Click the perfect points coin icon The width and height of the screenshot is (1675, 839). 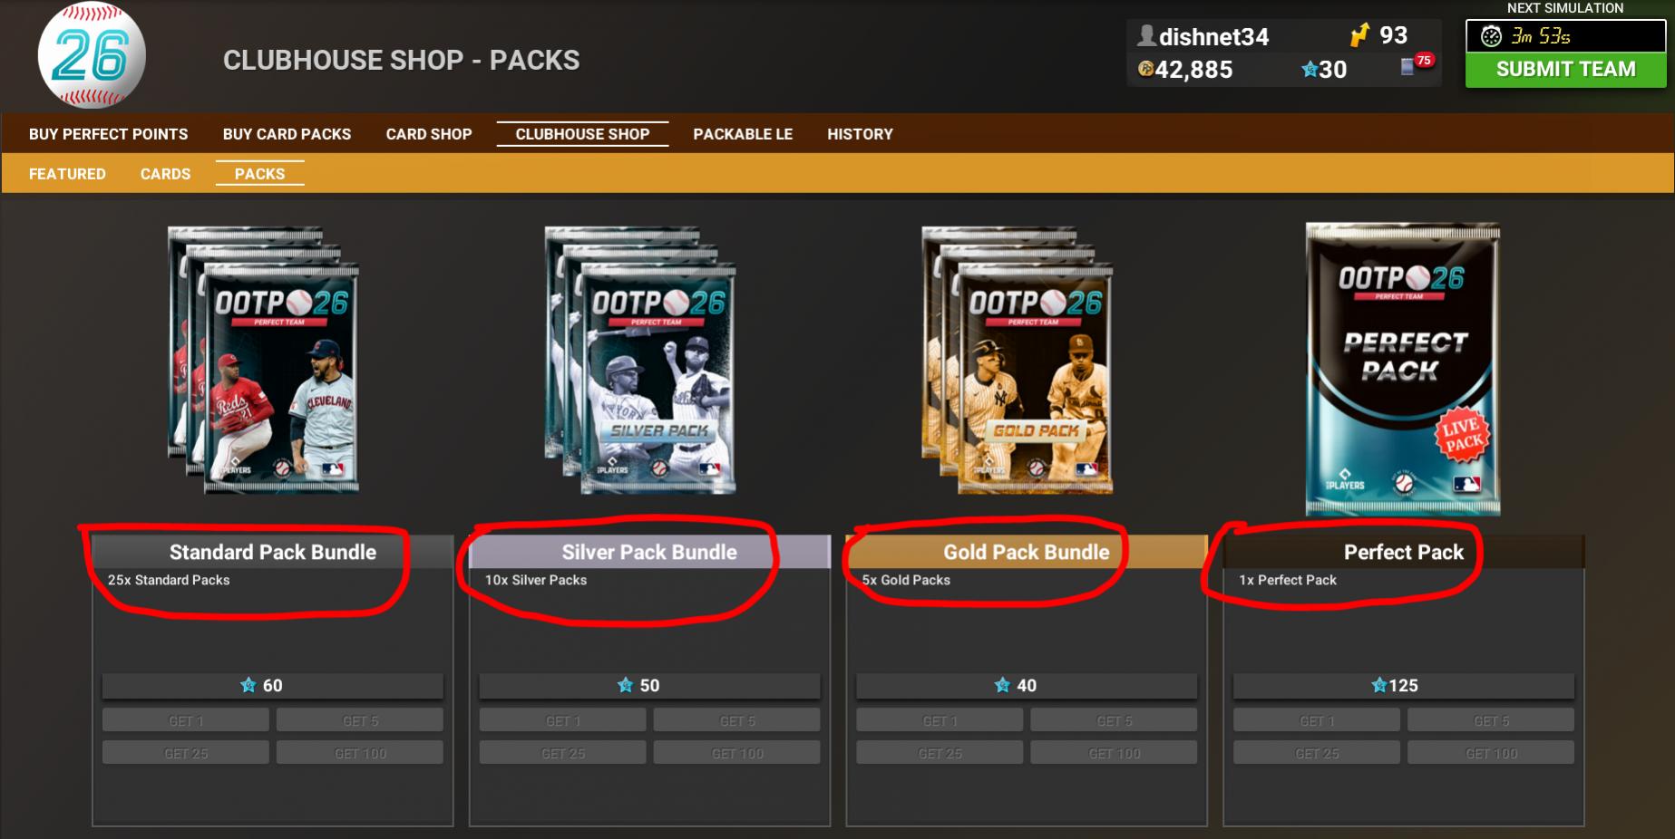pyautogui.click(x=1145, y=69)
